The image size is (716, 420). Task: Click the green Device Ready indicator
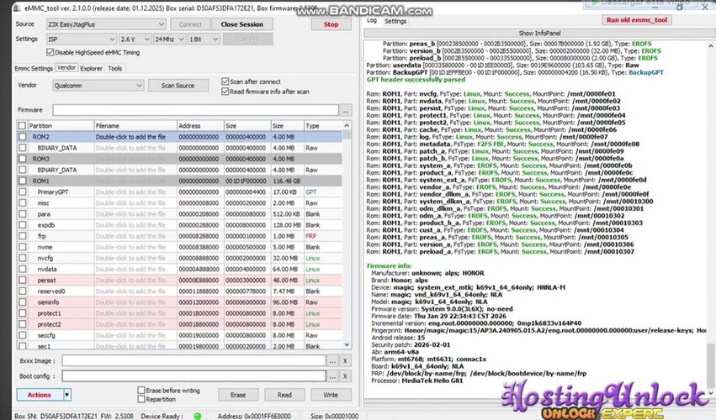(198, 414)
